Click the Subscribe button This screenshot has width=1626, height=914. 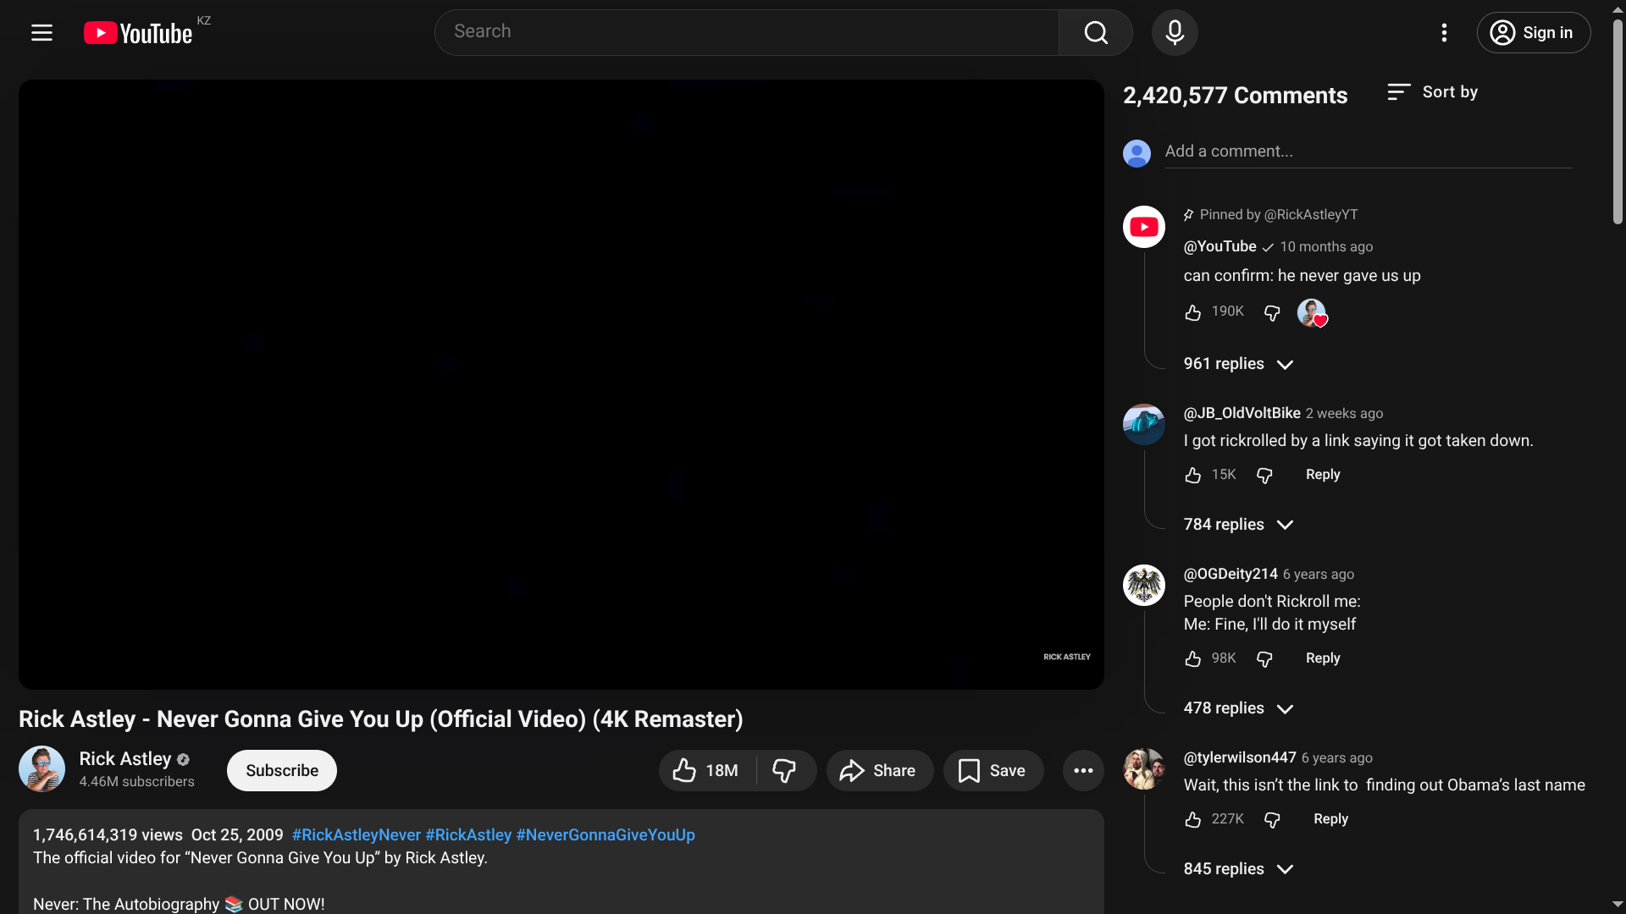click(281, 770)
